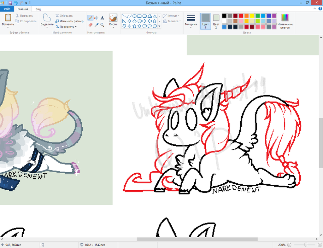Viewport: 323px width, 248px height.
Task: Choose the Four-point star shape
Action: tap(129, 26)
